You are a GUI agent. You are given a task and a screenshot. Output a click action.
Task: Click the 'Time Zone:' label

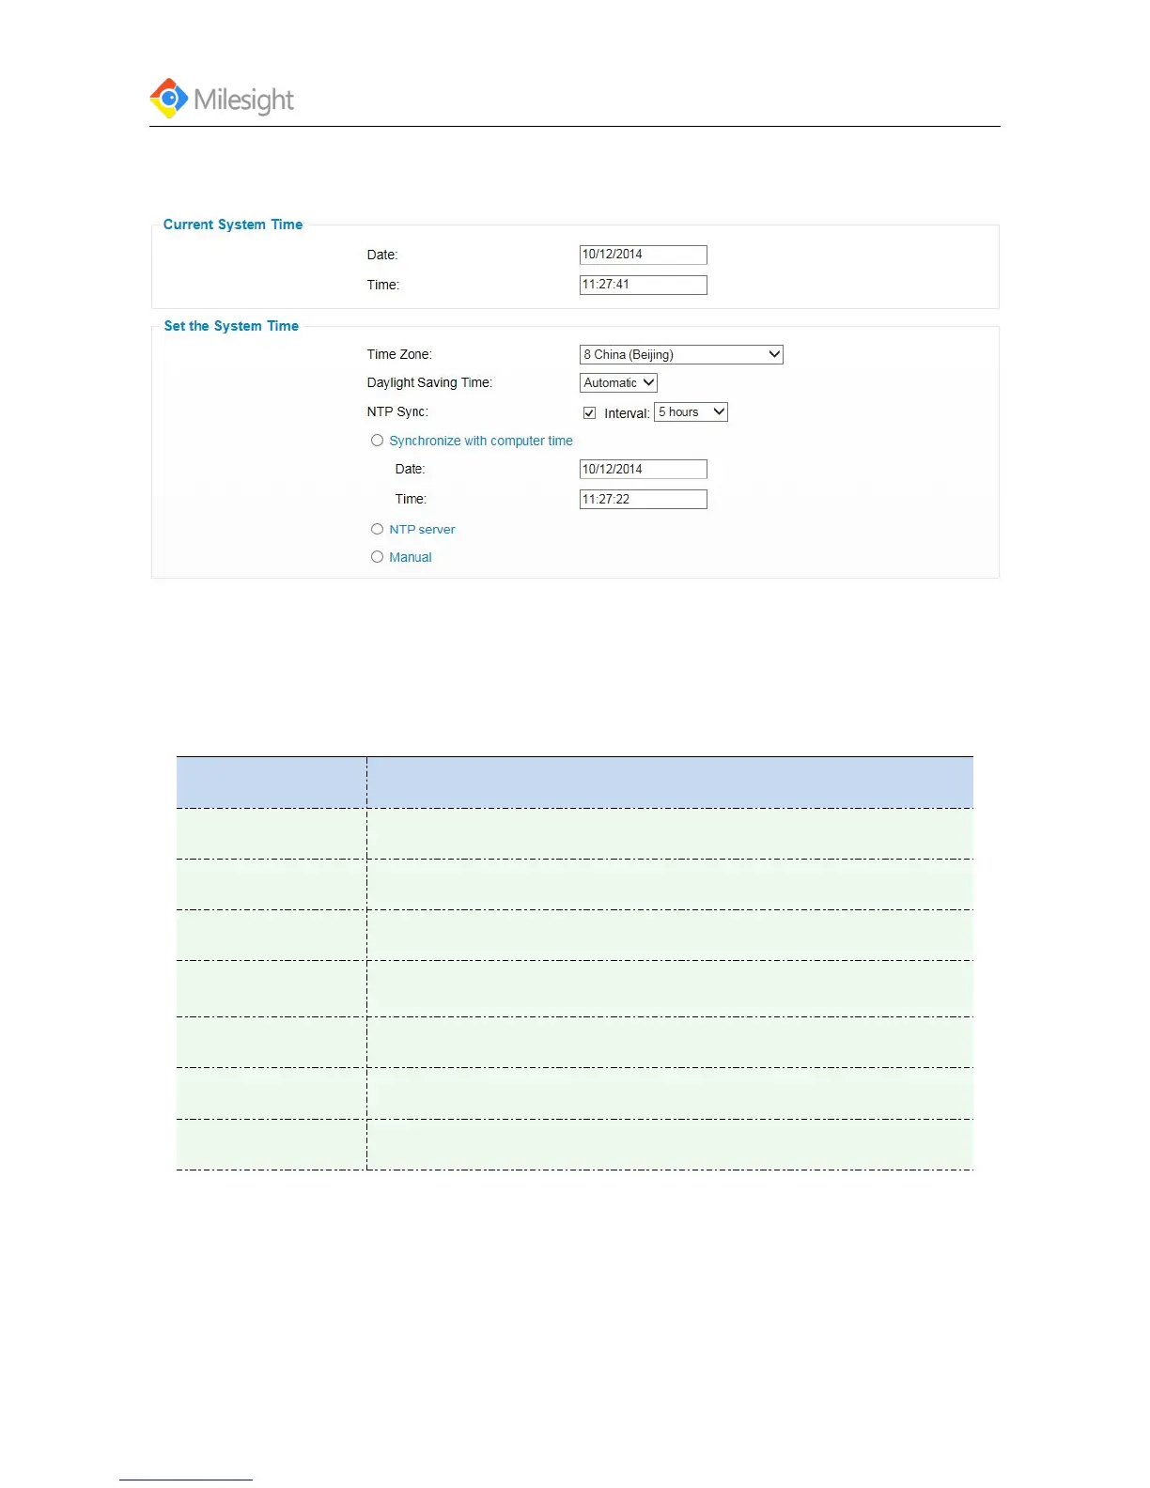point(399,354)
